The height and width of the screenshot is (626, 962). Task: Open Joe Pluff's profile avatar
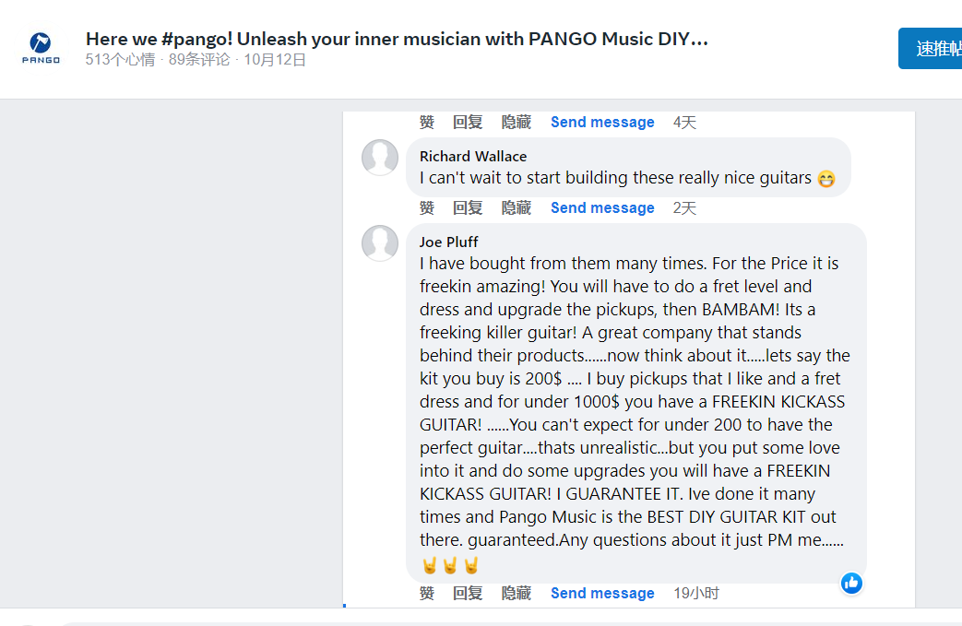pyautogui.click(x=380, y=243)
